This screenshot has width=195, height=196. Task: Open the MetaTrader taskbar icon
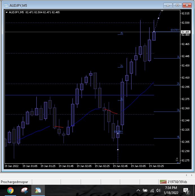click(38, 190)
